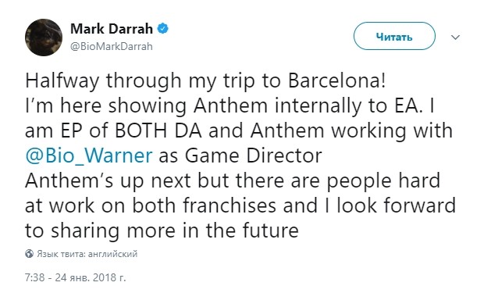Follow via the Читать button

coord(394,36)
